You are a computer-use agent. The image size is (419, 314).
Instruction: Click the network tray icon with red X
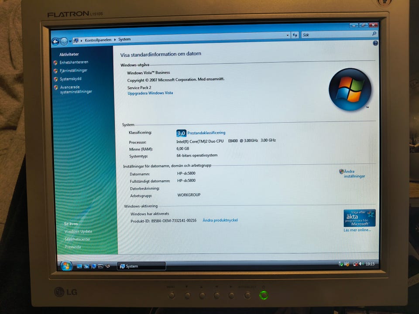[355, 264]
